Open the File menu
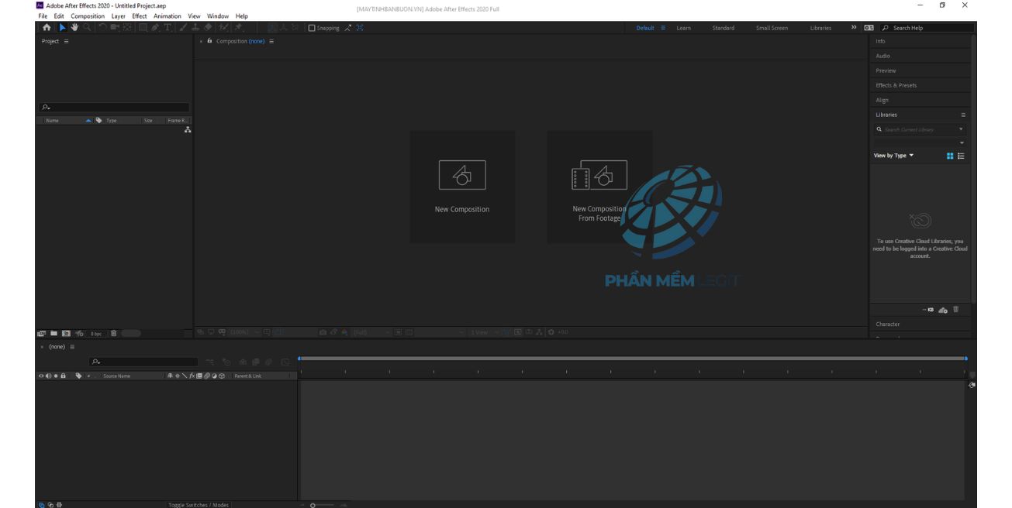This screenshot has width=1012, height=508. tap(43, 16)
